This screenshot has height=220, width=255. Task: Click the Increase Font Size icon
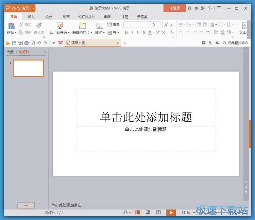(166, 25)
